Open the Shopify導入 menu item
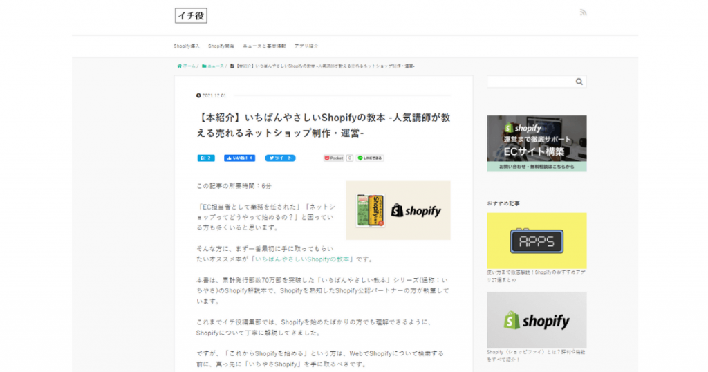Image resolution: width=708 pixels, height=372 pixels. 187,46
